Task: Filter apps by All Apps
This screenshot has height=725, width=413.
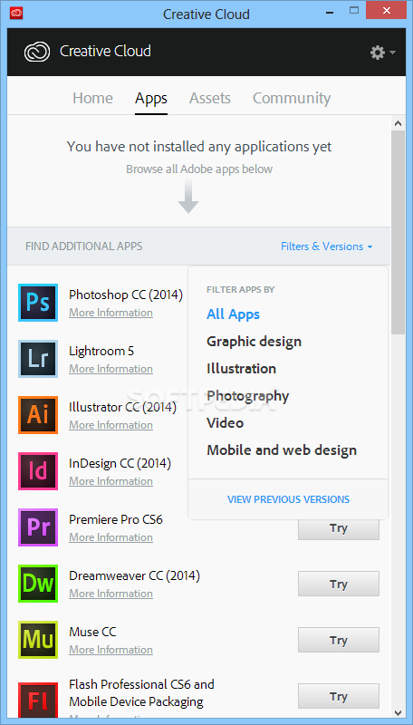Action: tap(234, 314)
